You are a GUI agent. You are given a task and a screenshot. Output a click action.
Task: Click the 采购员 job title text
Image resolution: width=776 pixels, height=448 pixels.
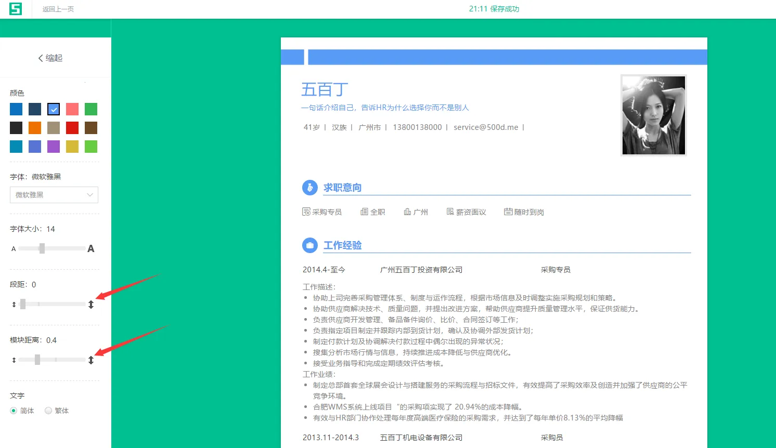click(x=552, y=438)
